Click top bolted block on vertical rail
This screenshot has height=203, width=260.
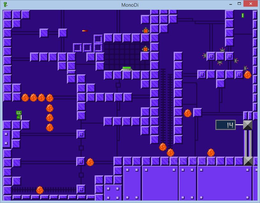point(81,134)
